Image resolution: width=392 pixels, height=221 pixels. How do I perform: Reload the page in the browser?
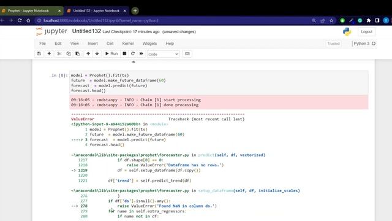[x=20, y=20]
